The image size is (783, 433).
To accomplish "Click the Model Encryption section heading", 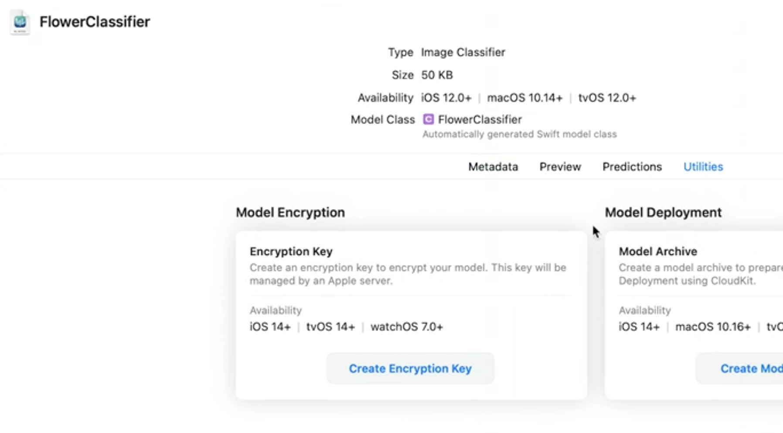I will pos(290,213).
